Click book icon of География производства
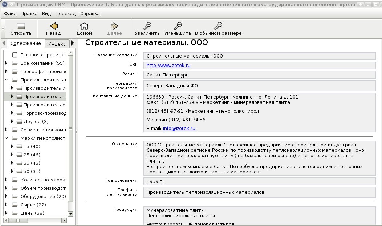 [x=15, y=72]
